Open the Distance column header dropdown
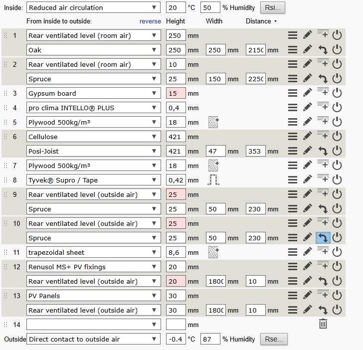 click(261, 21)
